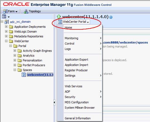Click the Personalization folder icon
The image size is (150, 122).
[x=20, y=60]
